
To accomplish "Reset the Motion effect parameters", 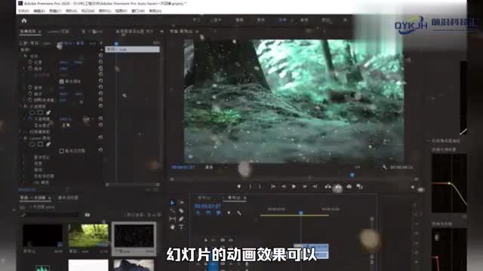I will click(100, 56).
